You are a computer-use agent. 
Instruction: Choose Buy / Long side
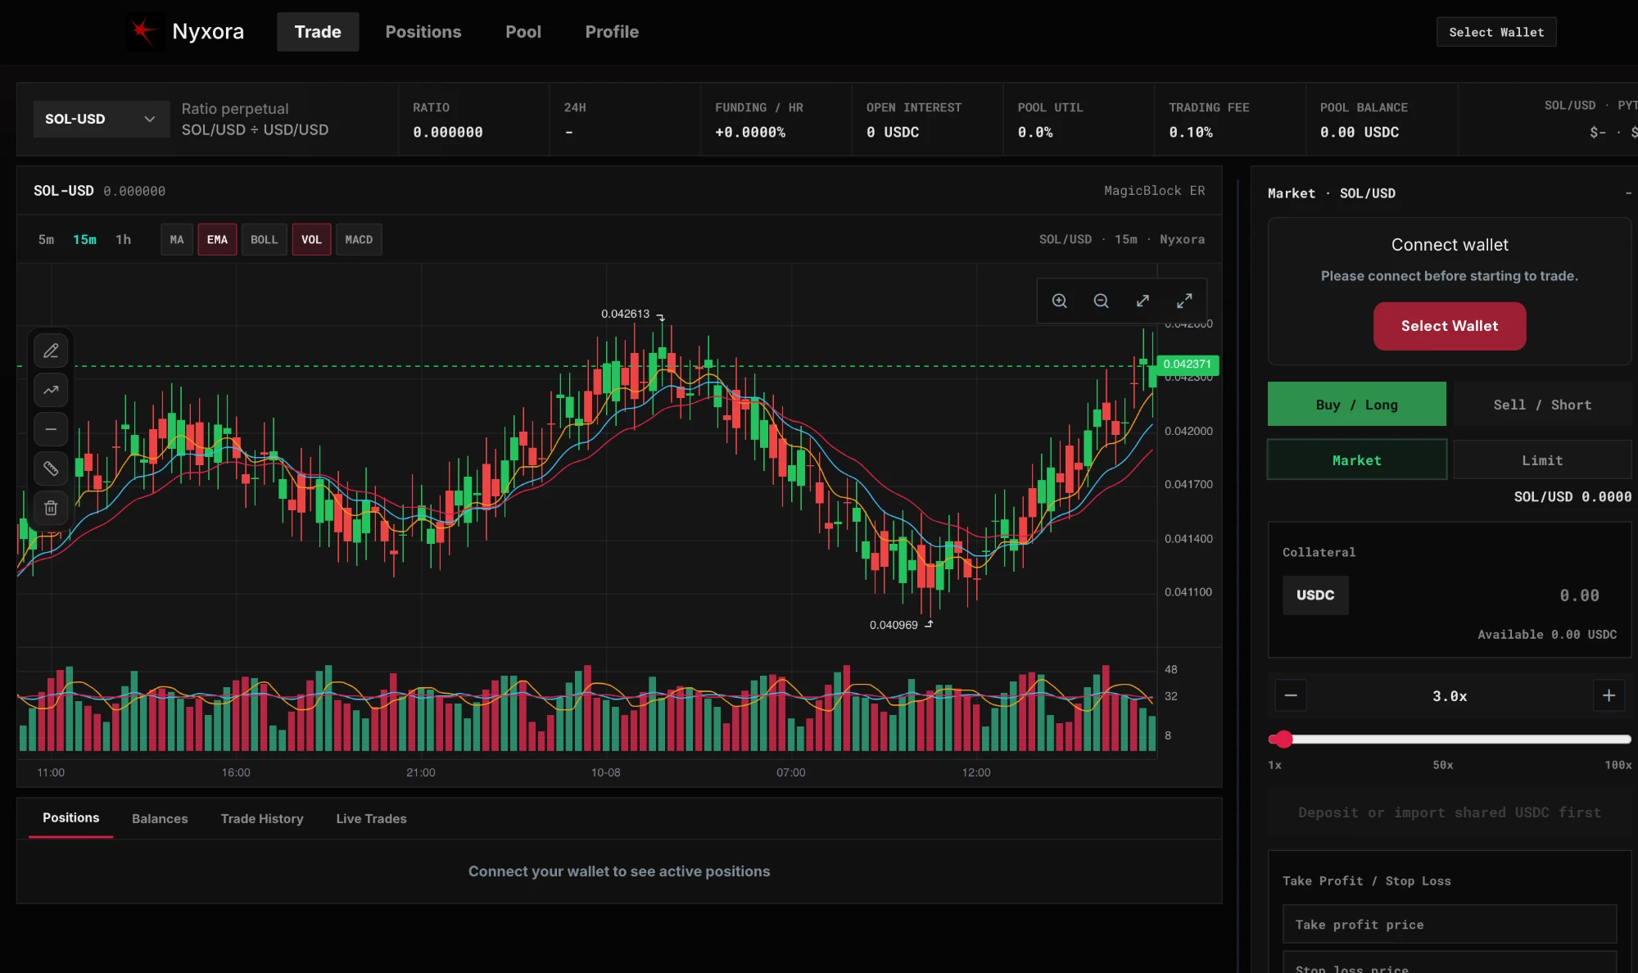pyautogui.click(x=1357, y=404)
